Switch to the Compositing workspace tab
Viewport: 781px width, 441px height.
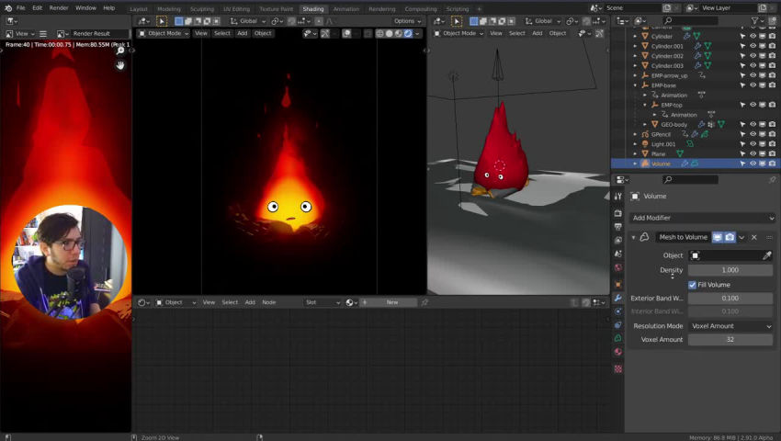(421, 9)
